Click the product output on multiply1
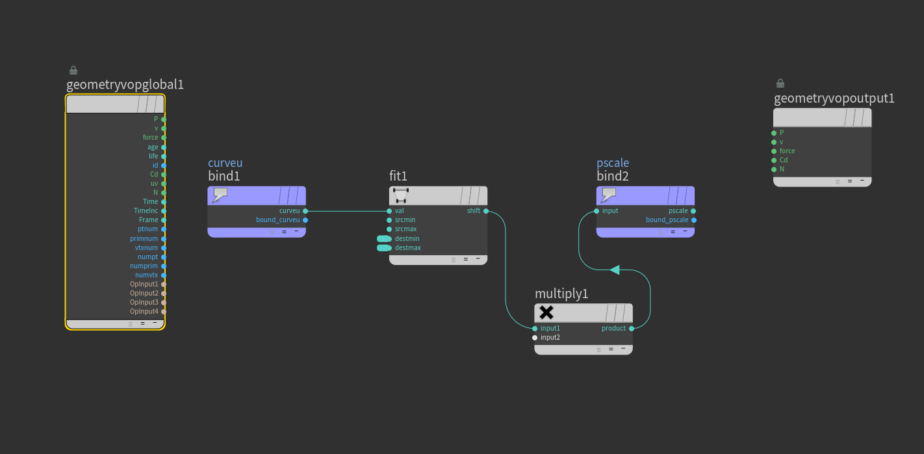Image resolution: width=924 pixels, height=454 pixels. 632,329
